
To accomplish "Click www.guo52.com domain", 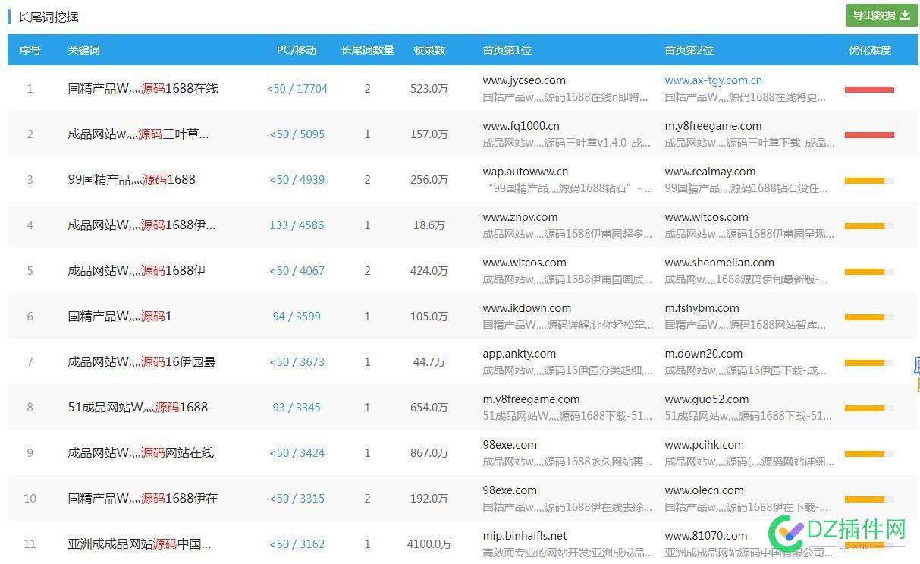I will coord(707,399).
